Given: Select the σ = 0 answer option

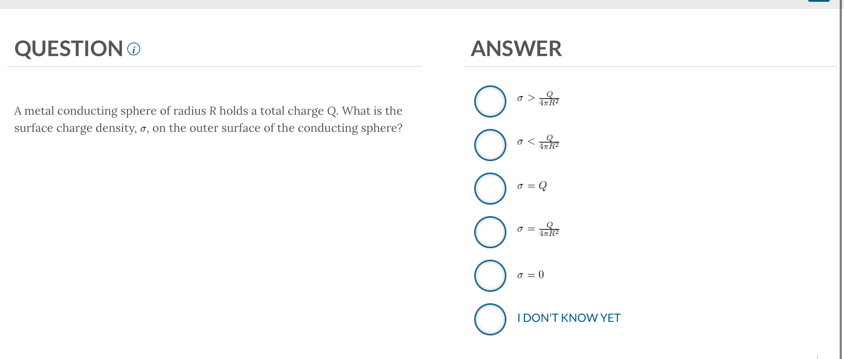Looking at the screenshot, I should click(490, 275).
